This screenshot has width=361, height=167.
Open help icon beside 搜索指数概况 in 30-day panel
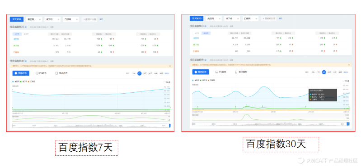pyautogui.click(x=206, y=26)
